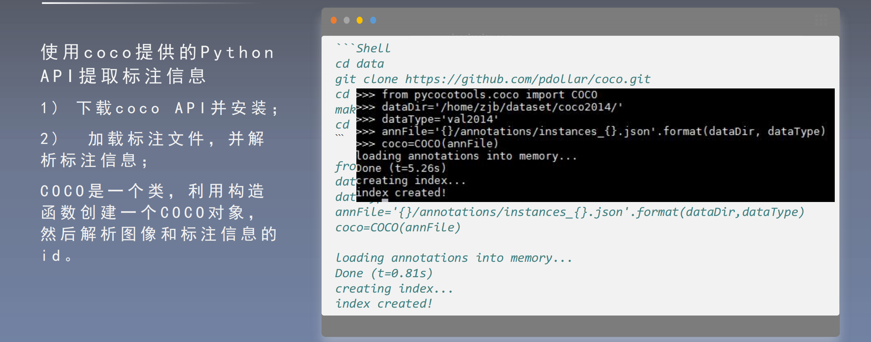Image resolution: width=871 pixels, height=342 pixels.
Task: Click "index created!" in the black terminal
Action: [x=401, y=193]
